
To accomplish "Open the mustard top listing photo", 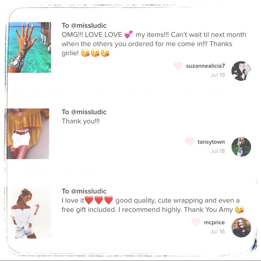I will pyautogui.click(x=28, y=134).
